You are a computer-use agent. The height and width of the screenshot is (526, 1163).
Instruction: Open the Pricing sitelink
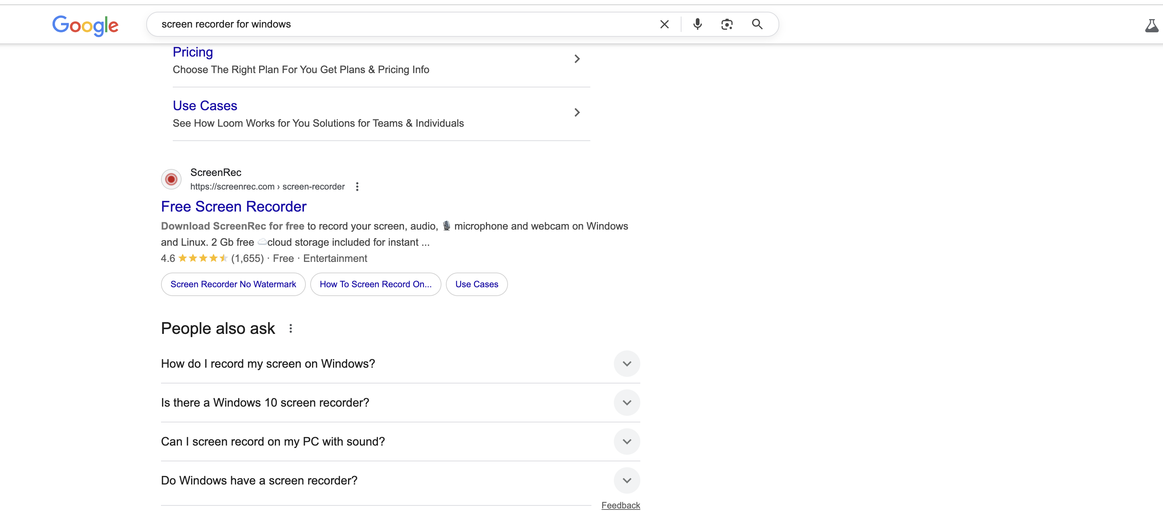click(x=193, y=52)
